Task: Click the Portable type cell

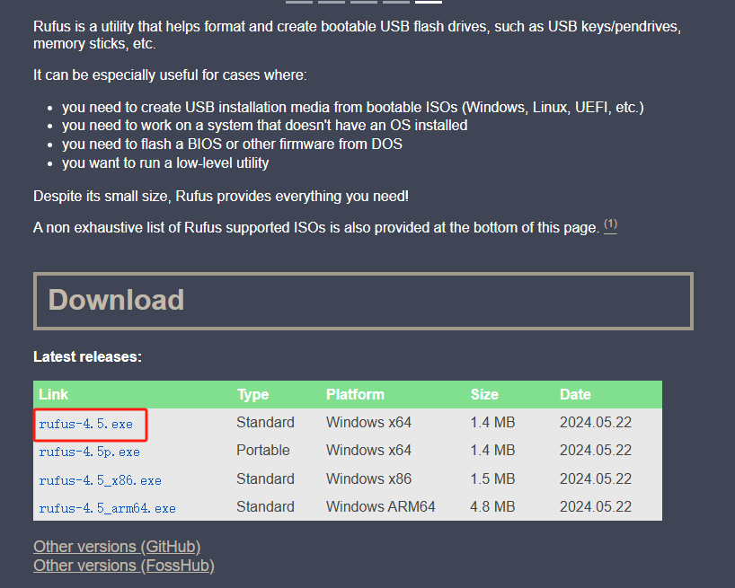Action: tap(263, 451)
